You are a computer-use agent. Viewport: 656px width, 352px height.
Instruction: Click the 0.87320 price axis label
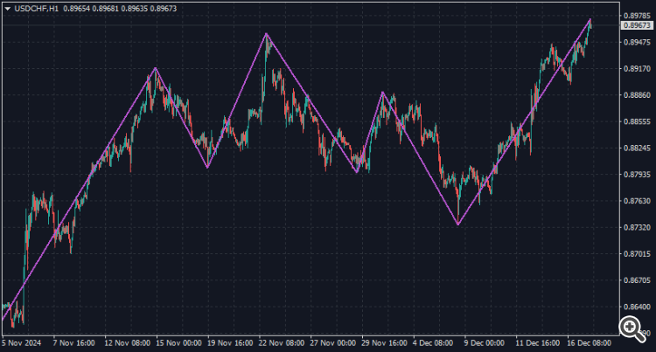pyautogui.click(x=637, y=228)
